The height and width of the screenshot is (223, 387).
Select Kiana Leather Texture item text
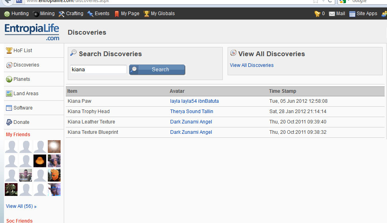point(91,121)
